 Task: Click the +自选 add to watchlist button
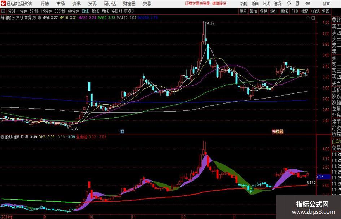coord(315,11)
